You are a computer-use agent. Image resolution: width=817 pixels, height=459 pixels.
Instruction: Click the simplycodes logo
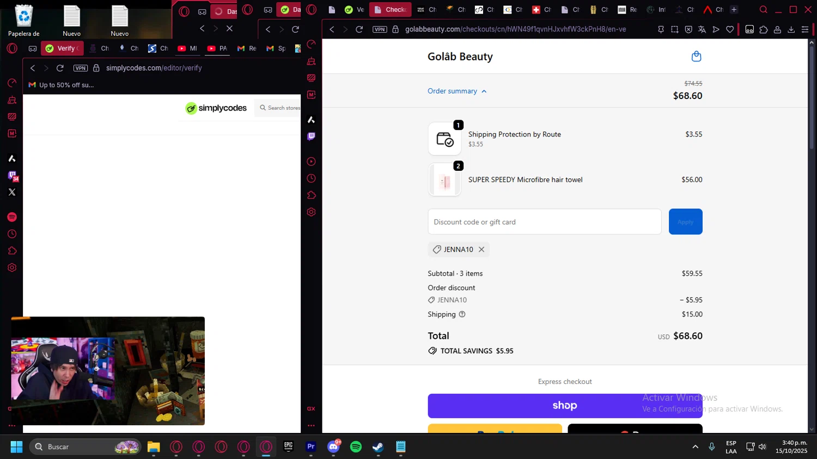click(x=216, y=108)
